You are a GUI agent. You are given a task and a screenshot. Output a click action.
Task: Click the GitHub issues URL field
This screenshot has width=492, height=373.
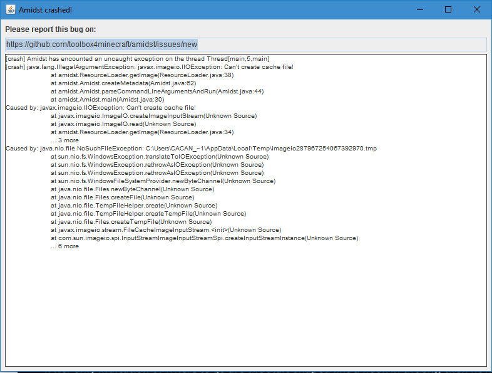point(245,45)
